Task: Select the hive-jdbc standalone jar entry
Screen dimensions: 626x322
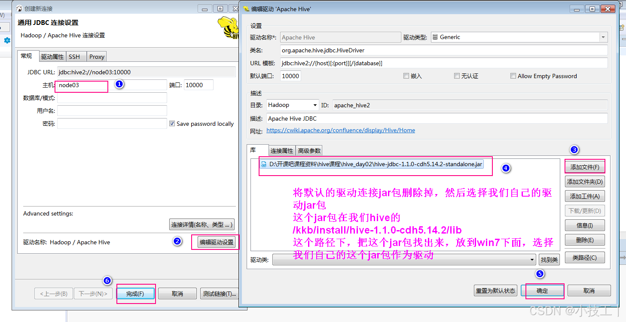Action: pyautogui.click(x=372, y=164)
